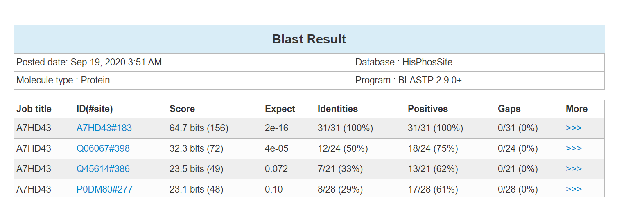The width and height of the screenshot is (617, 197).
Task: Select the Posted date cell
Action: [x=183, y=63]
